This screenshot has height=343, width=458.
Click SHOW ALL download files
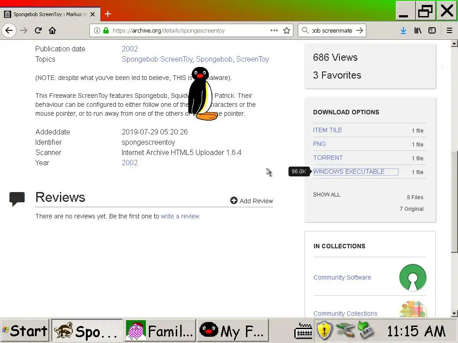tap(327, 195)
